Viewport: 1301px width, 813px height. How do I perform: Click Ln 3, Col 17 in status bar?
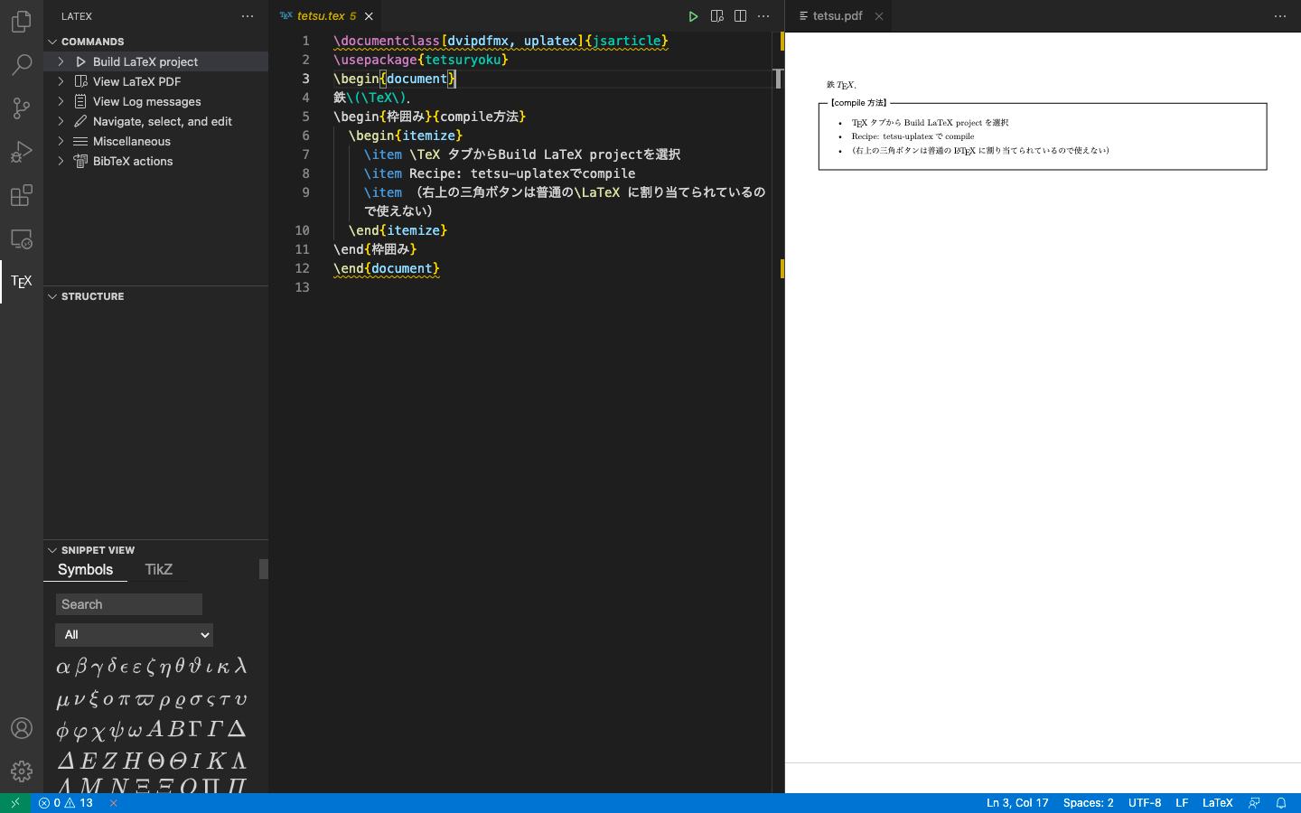[x=1017, y=803]
